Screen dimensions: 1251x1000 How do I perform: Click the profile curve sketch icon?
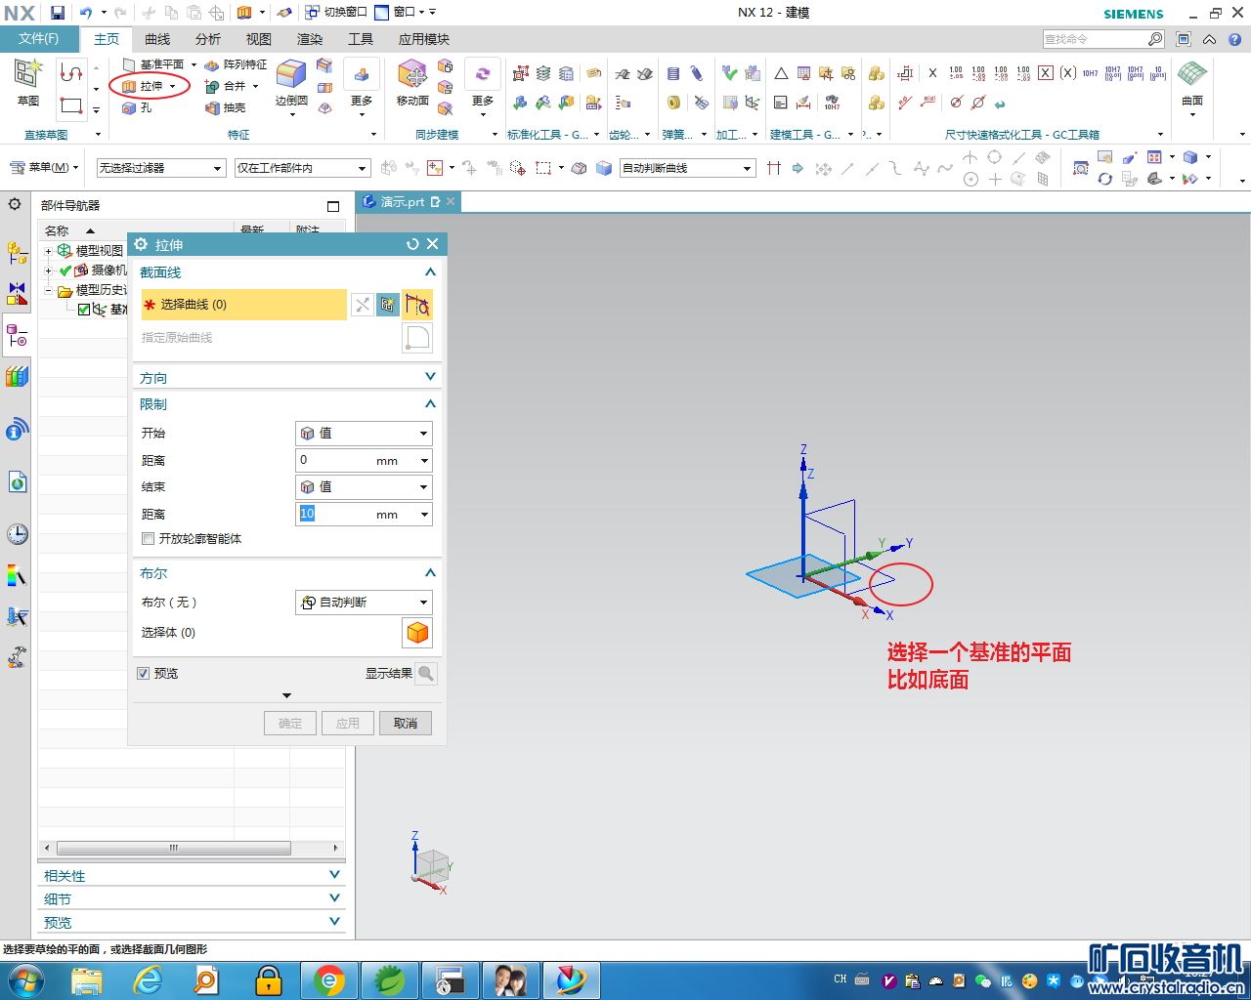[x=71, y=73]
